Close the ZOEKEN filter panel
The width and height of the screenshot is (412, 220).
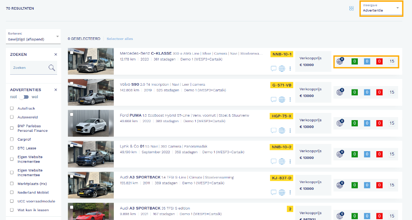56,54
